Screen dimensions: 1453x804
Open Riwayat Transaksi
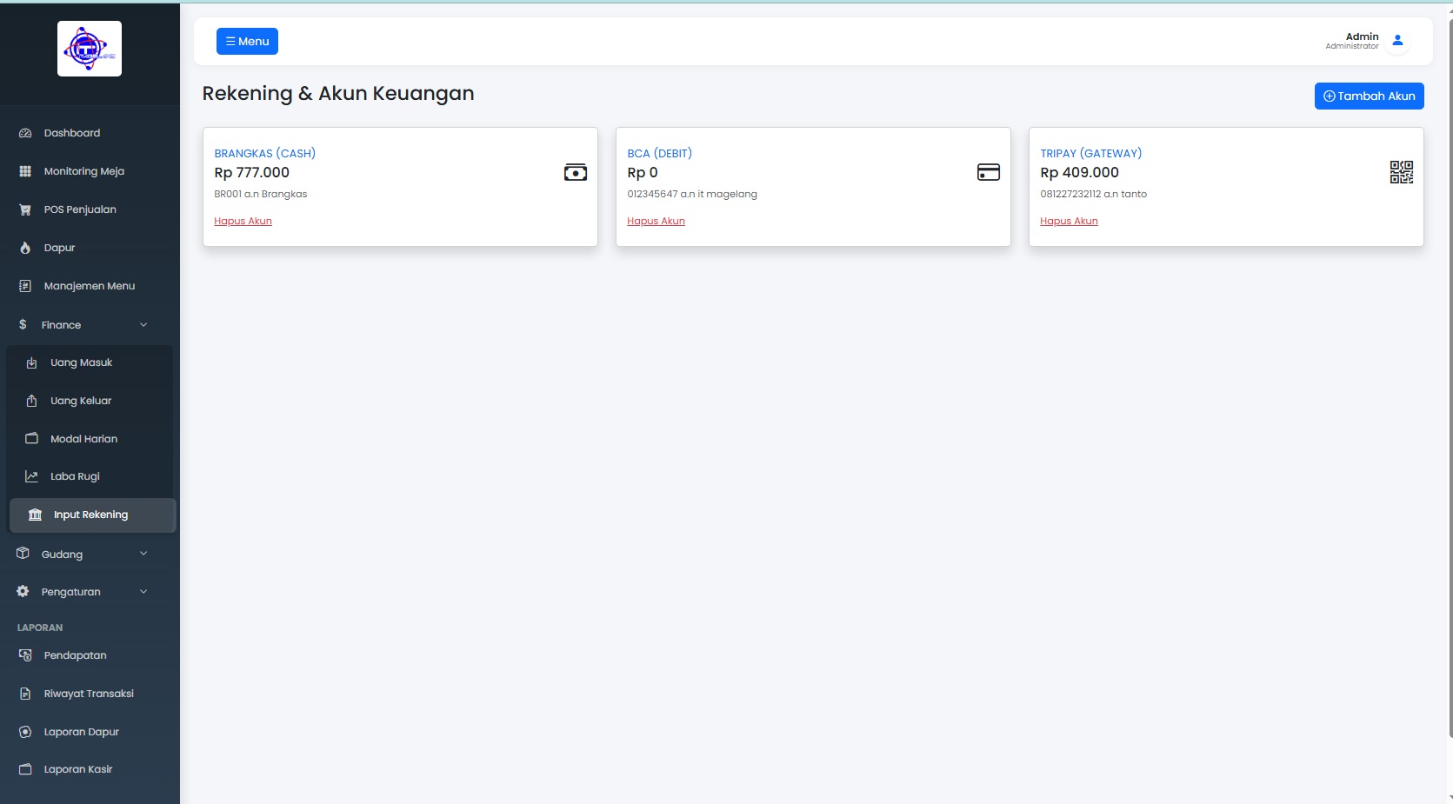pos(90,694)
